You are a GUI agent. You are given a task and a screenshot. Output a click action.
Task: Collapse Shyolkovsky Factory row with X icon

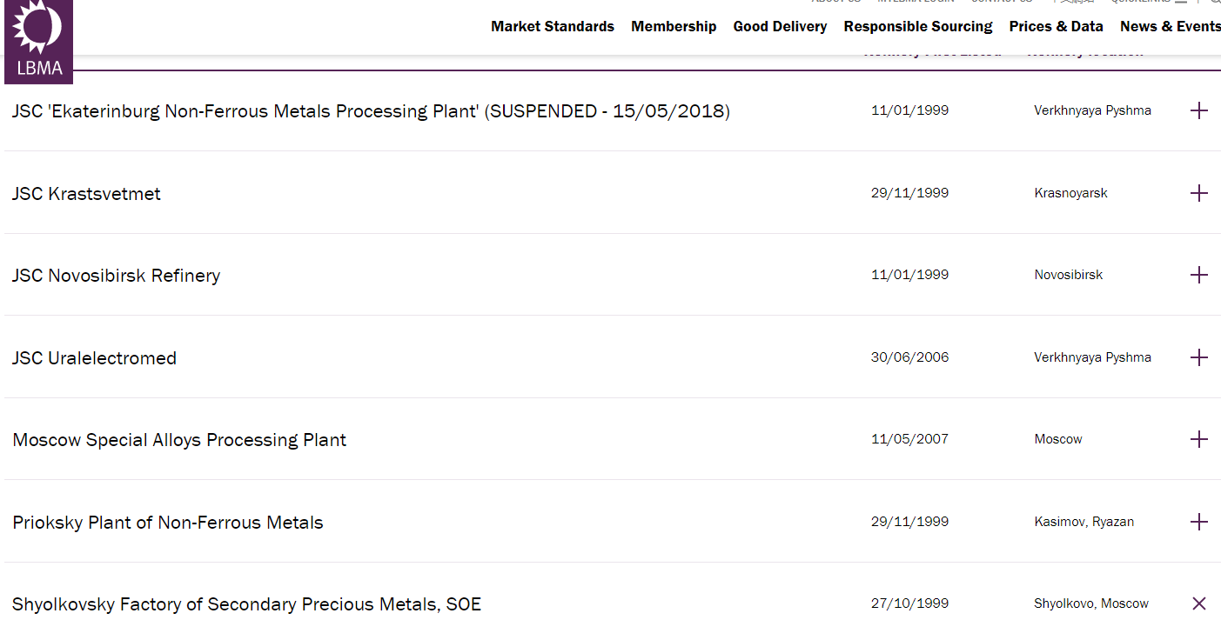(x=1198, y=603)
